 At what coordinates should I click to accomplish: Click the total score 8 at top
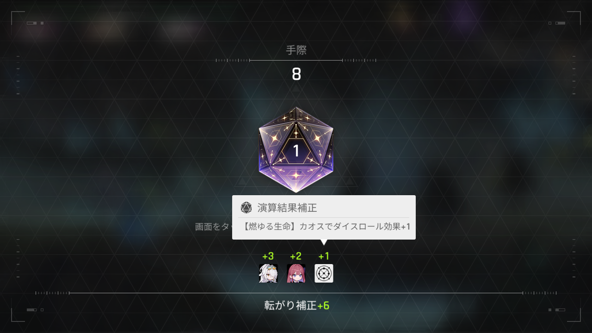(x=296, y=74)
